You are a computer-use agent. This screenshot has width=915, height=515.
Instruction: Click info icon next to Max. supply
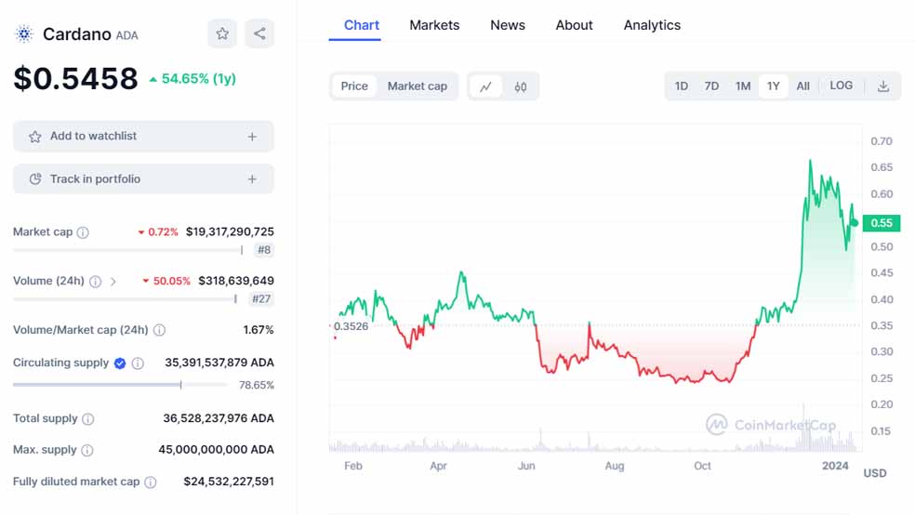click(x=86, y=450)
